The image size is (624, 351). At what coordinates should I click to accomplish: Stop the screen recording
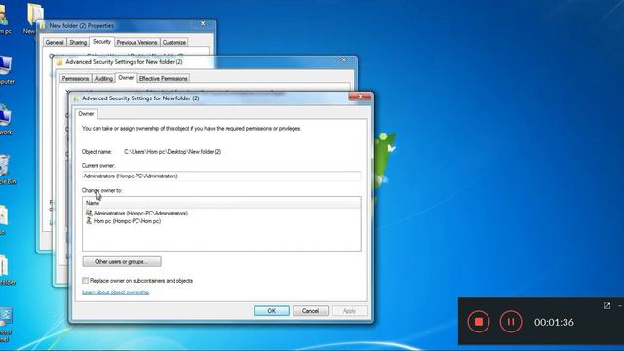479,321
